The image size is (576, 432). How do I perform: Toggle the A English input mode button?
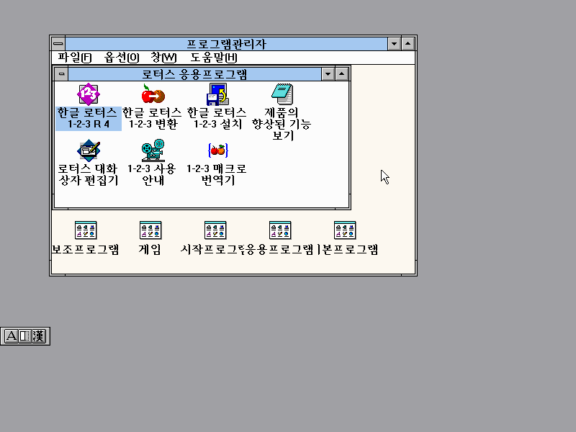11,336
